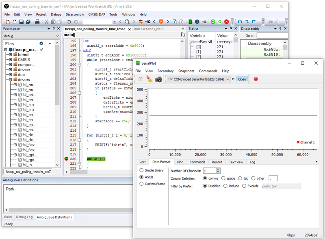
Task: Switch to the Text View tab
Action: click(x=236, y=162)
